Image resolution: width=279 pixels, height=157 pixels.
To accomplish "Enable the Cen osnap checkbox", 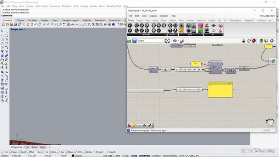I will (36, 152).
